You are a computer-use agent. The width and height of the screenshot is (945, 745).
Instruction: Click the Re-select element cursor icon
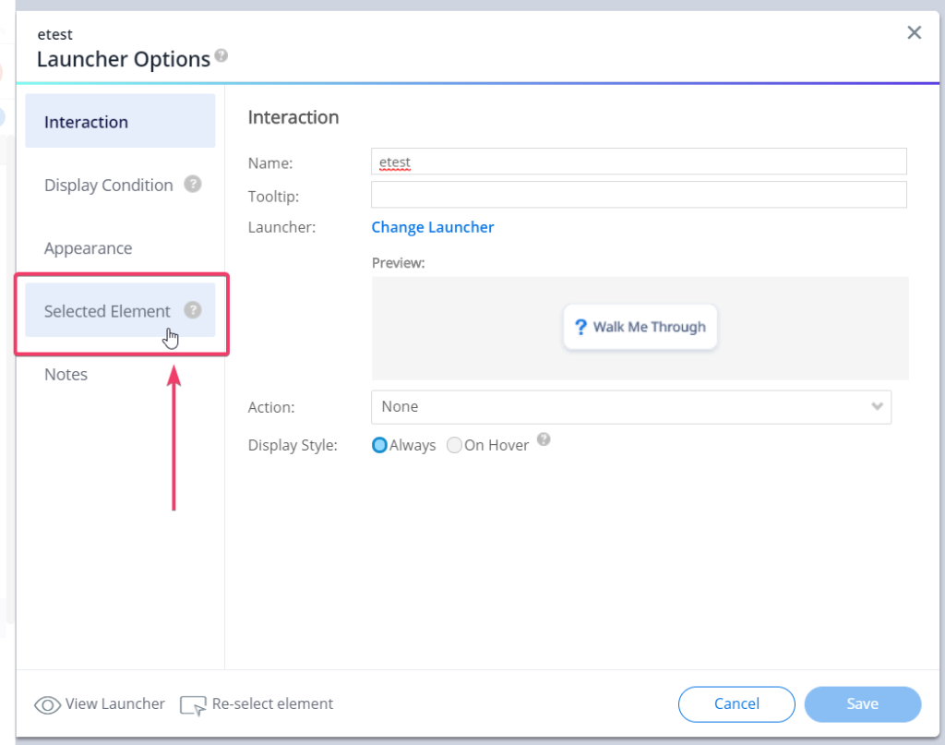[x=193, y=705]
